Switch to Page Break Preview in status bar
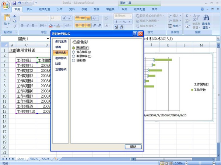 click(x=171, y=163)
